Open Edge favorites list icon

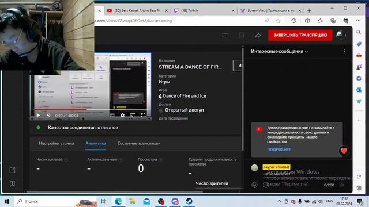pyautogui.click(x=321, y=21)
